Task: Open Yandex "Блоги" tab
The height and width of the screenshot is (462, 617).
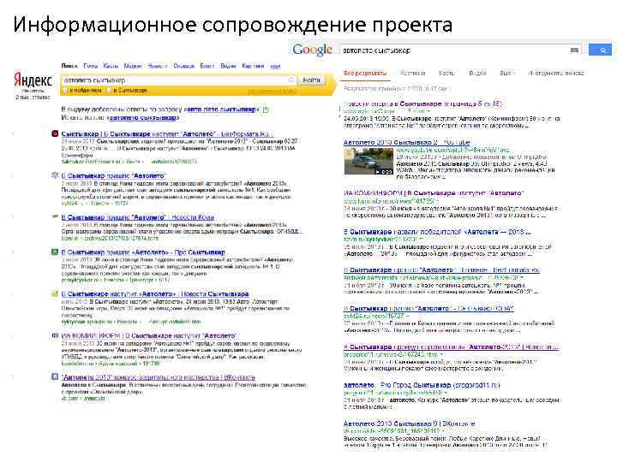Action: (x=207, y=66)
